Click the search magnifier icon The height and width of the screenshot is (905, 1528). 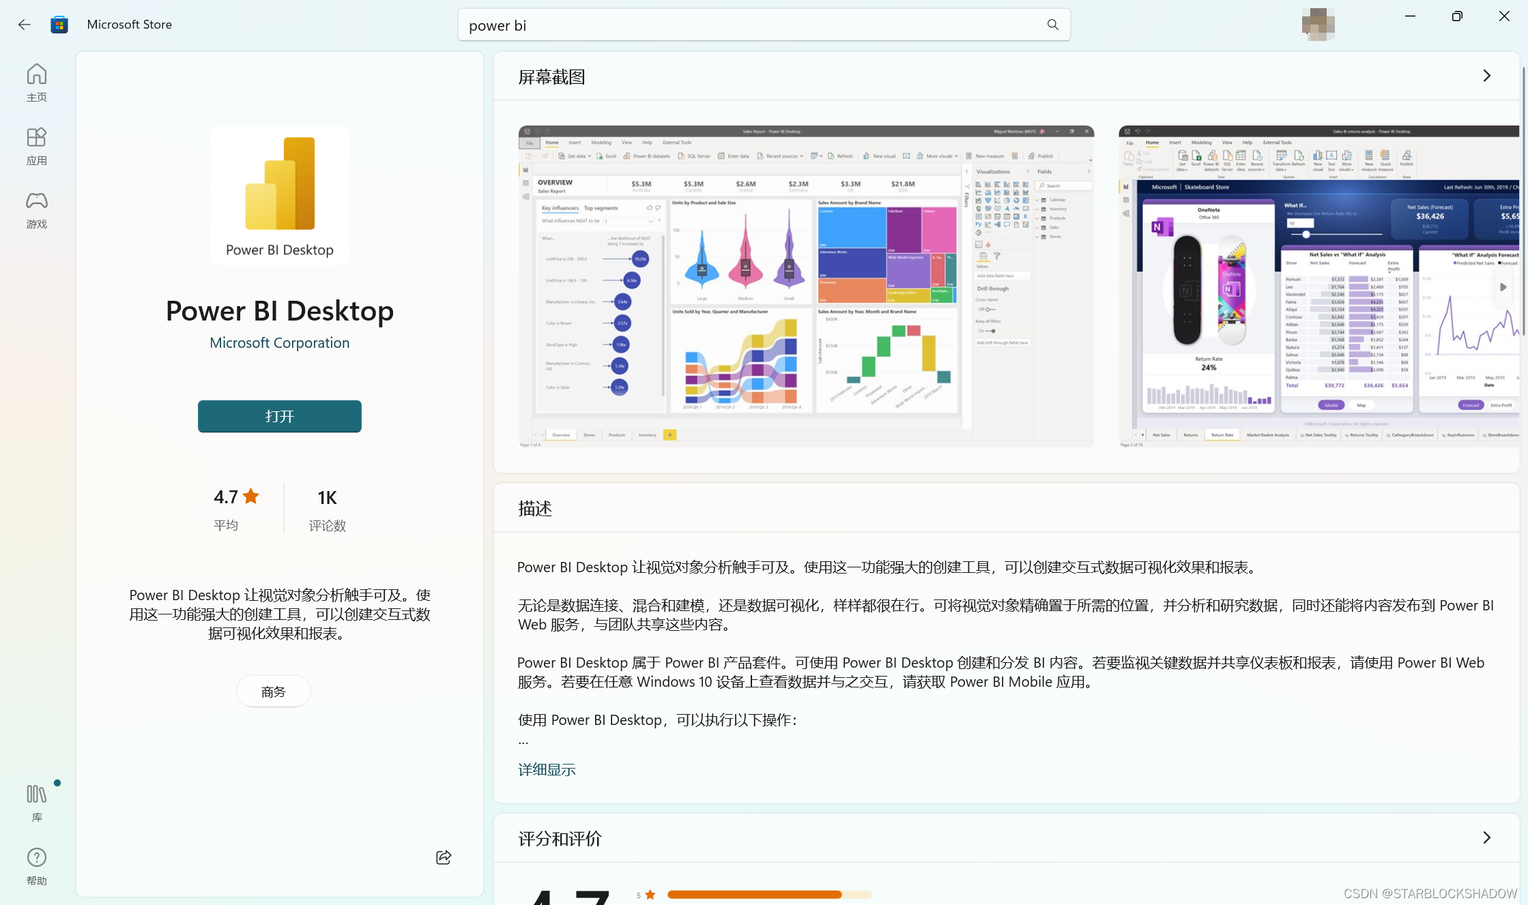(x=1052, y=25)
